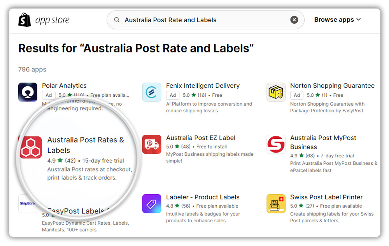389x246 pixels.
Task: Click the Print Australia Post MyPost Business description
Action: (x=334, y=167)
